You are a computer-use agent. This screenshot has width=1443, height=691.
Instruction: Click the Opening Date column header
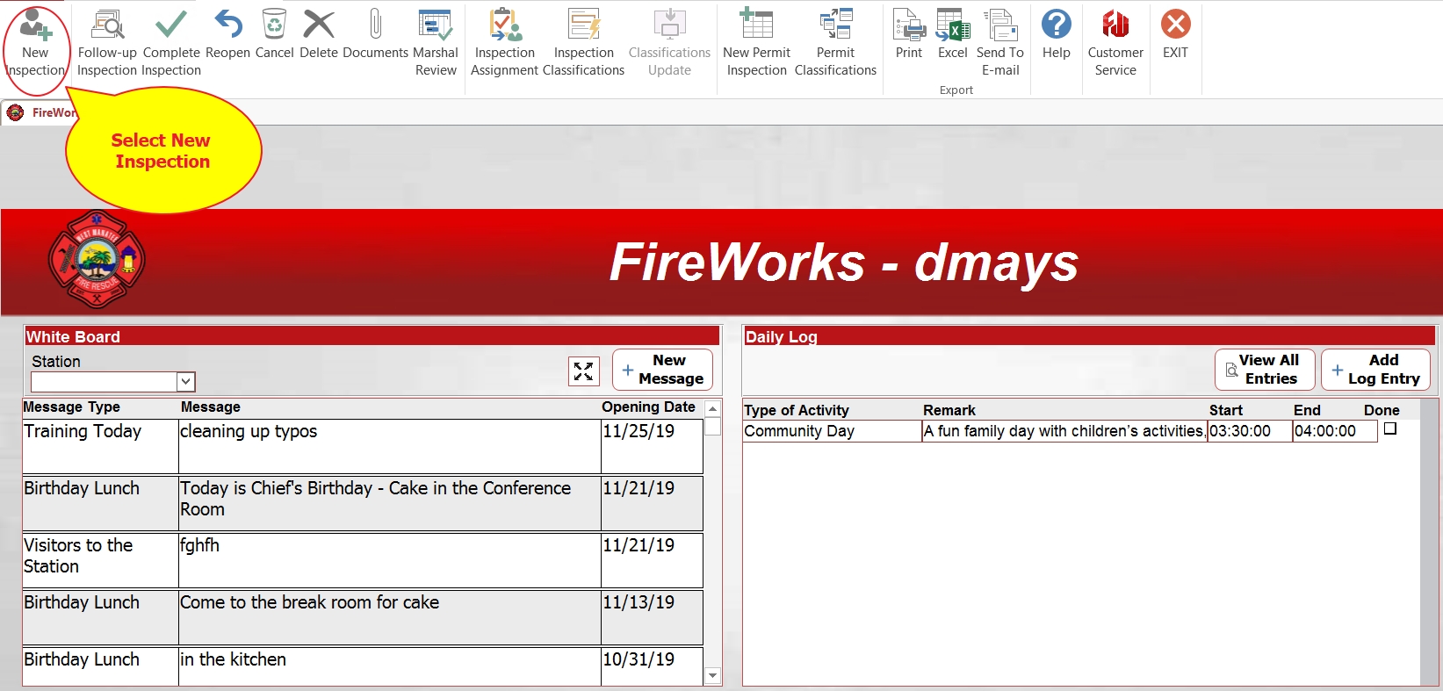point(648,407)
